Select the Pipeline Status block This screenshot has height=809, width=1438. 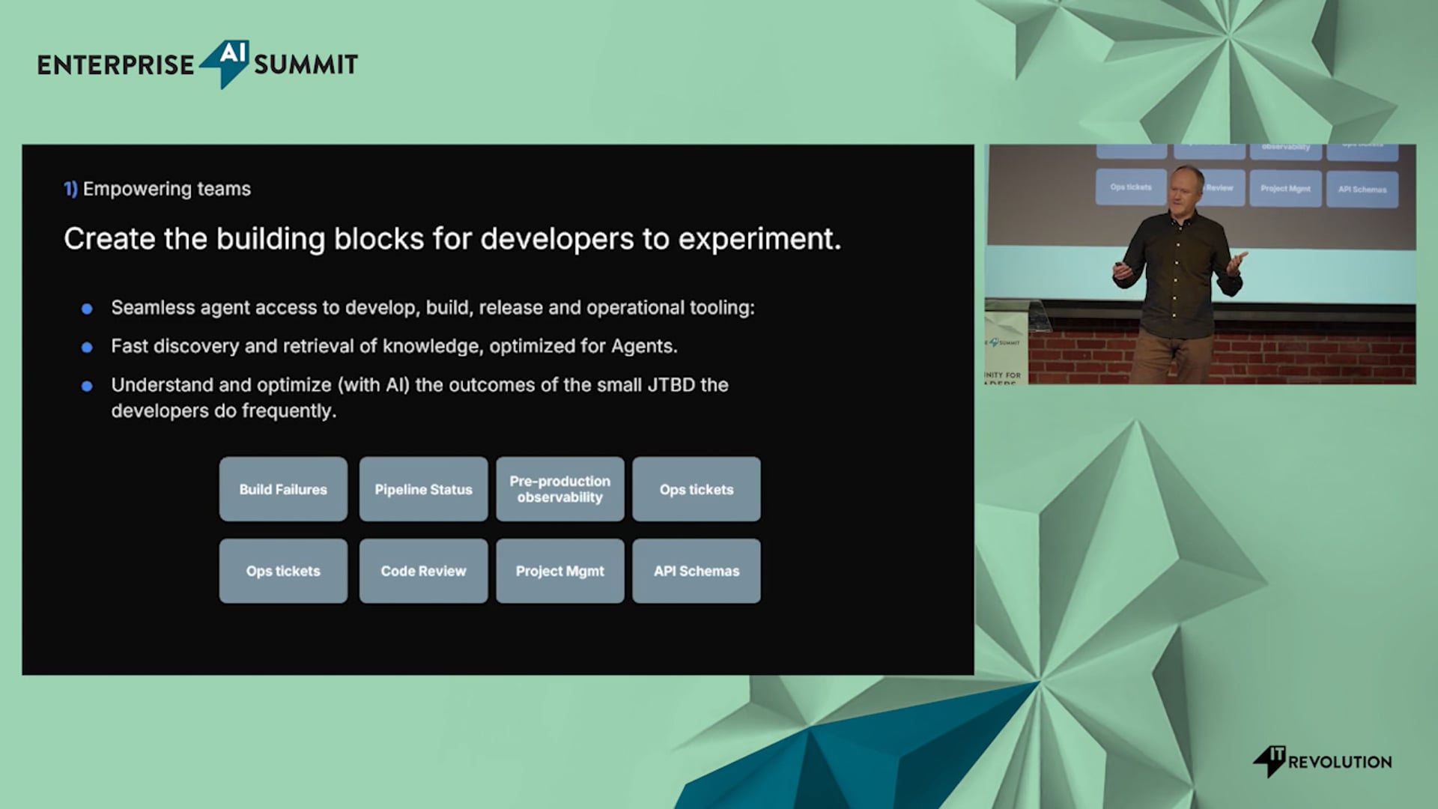(423, 489)
